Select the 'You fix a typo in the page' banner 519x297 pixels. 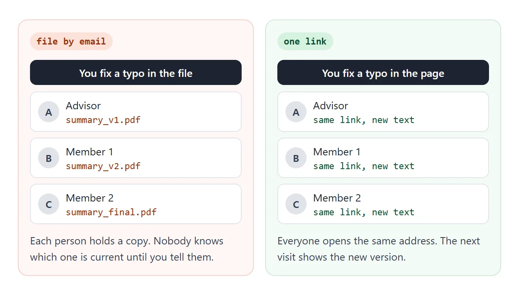pos(383,73)
